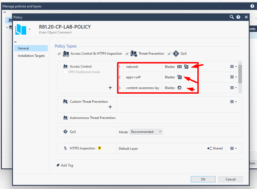Click the blue policy package icon

point(21,29)
